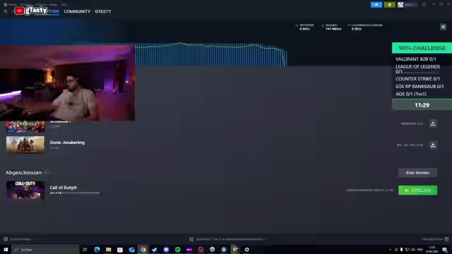The image size is (452, 254).
Task: Open download settings via the gear icon
Action: (x=443, y=27)
